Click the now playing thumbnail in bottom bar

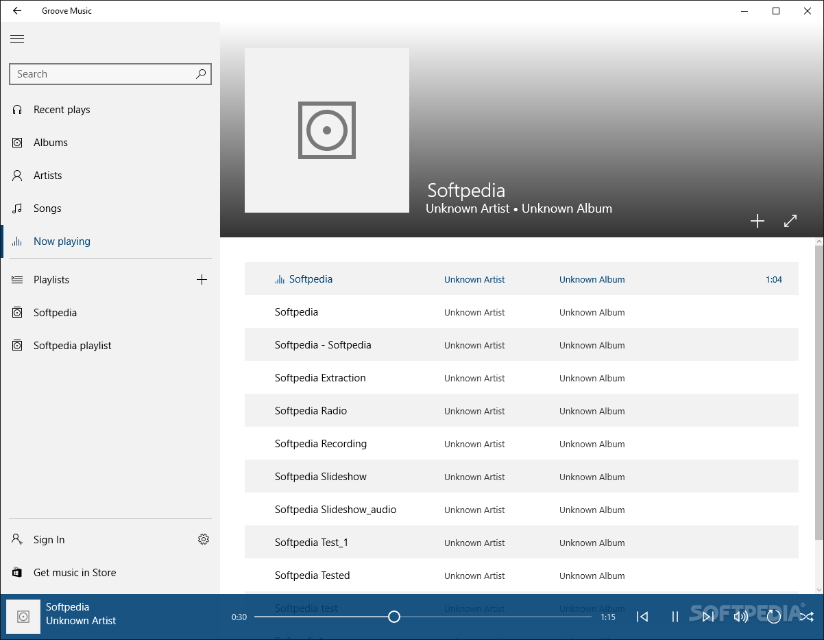pos(23,617)
